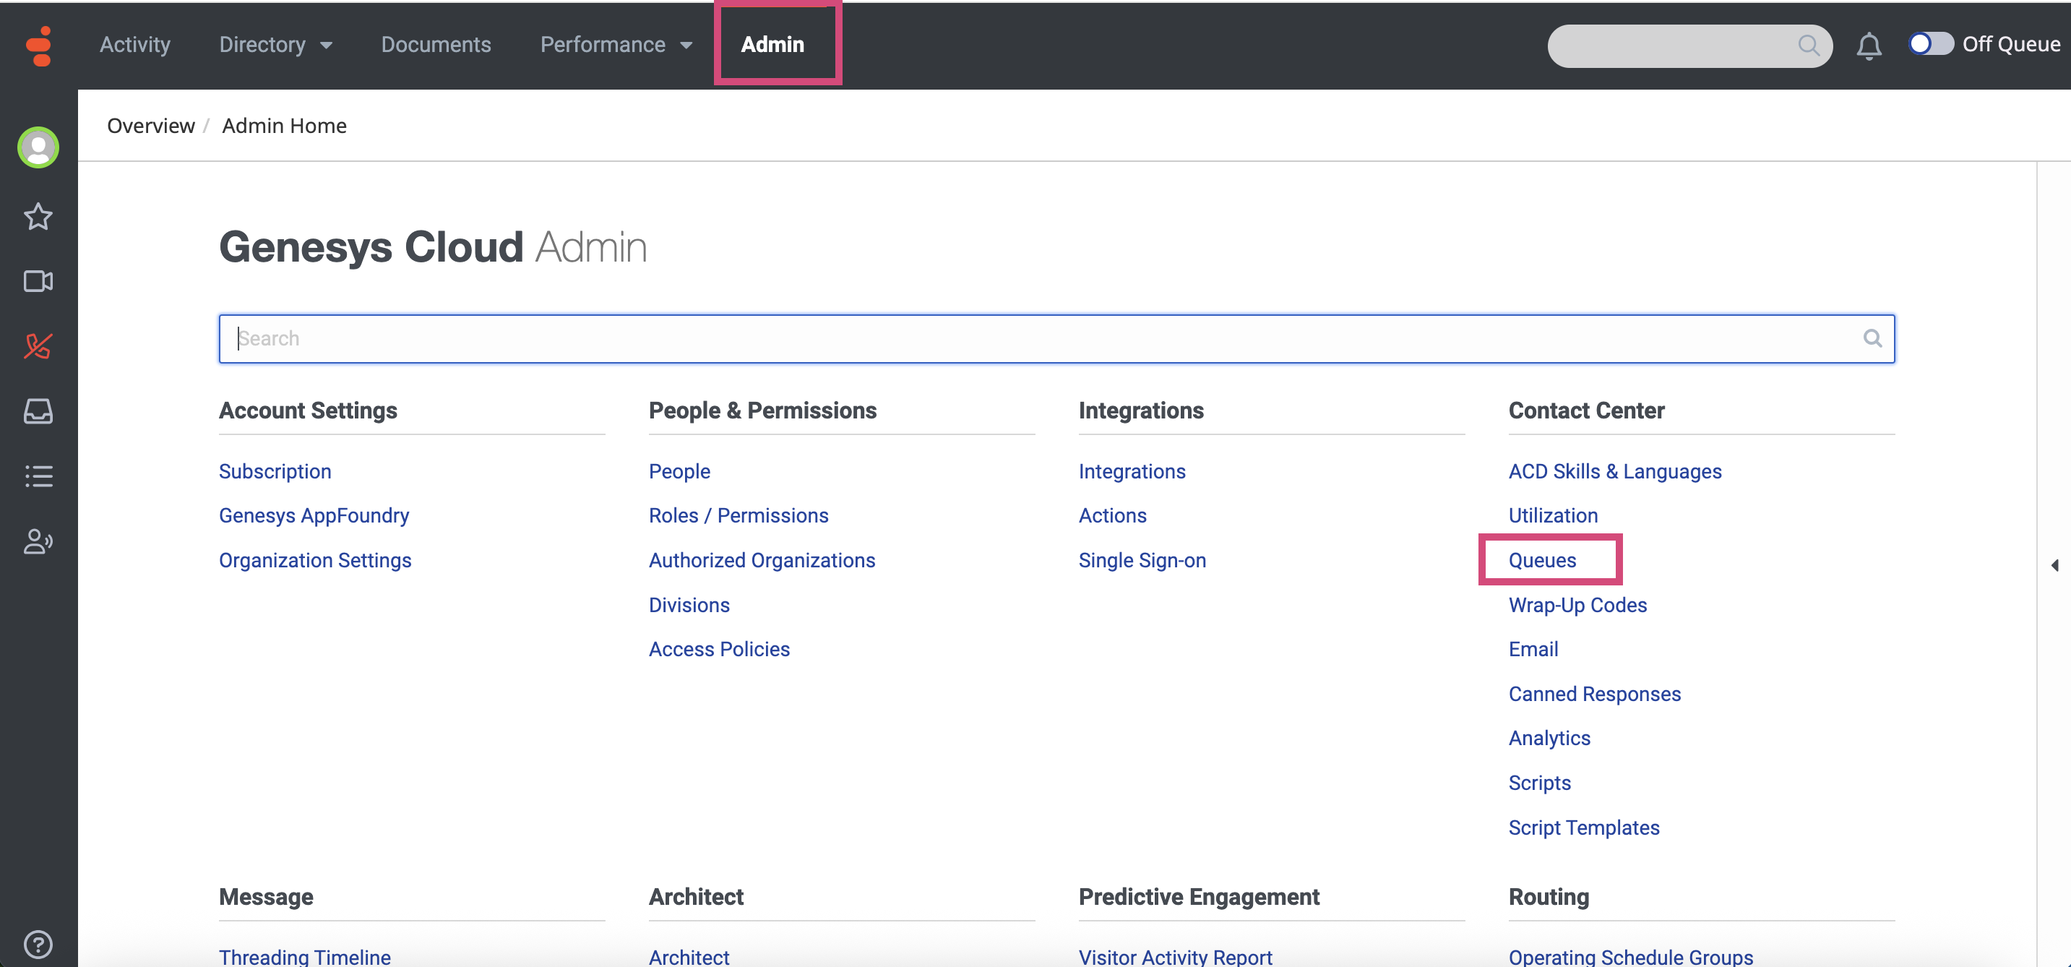Switch to the Activity tab
This screenshot has height=967, width=2071.
[x=135, y=45]
